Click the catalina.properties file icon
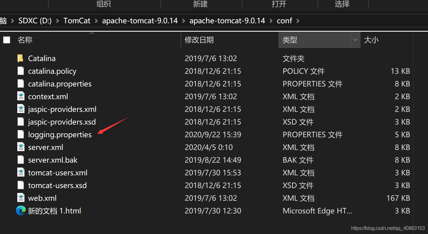 click(21, 84)
